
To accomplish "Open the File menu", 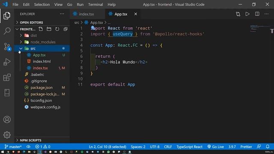I will tap(15, 5).
